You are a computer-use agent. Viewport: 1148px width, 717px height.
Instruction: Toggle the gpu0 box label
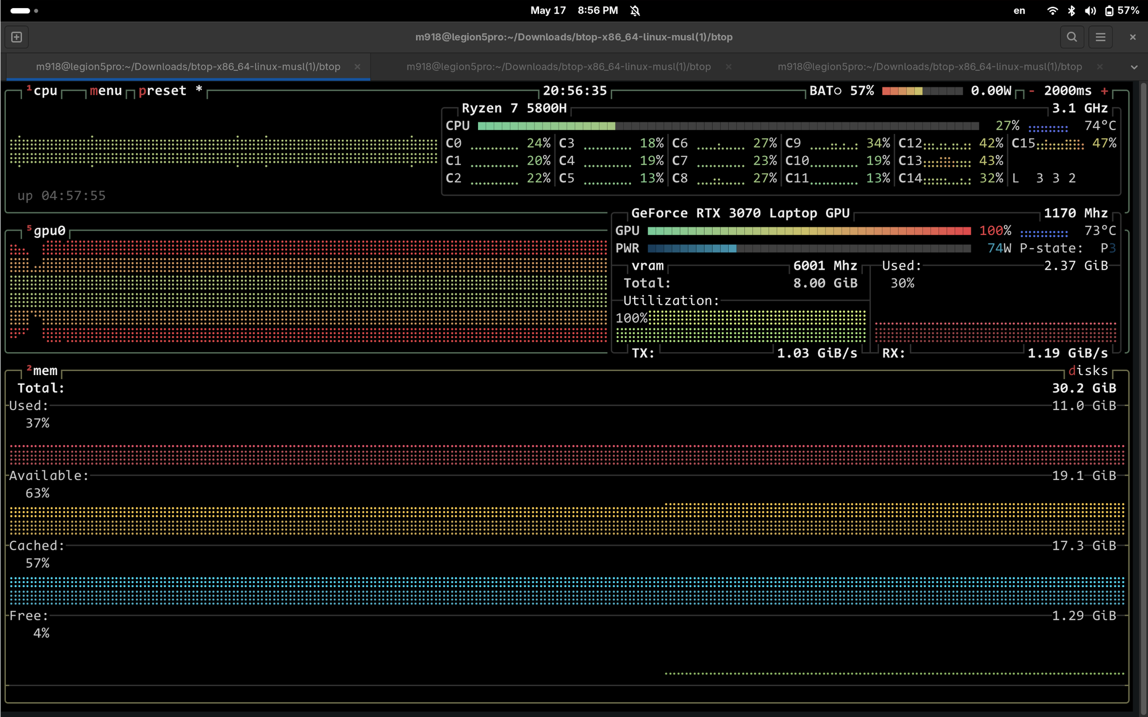[x=46, y=231]
